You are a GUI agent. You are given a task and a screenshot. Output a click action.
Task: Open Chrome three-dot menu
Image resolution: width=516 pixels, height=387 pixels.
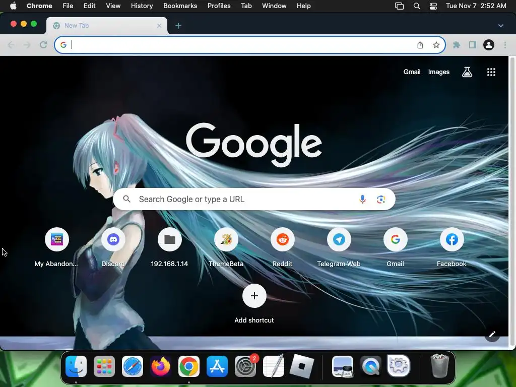coord(505,45)
